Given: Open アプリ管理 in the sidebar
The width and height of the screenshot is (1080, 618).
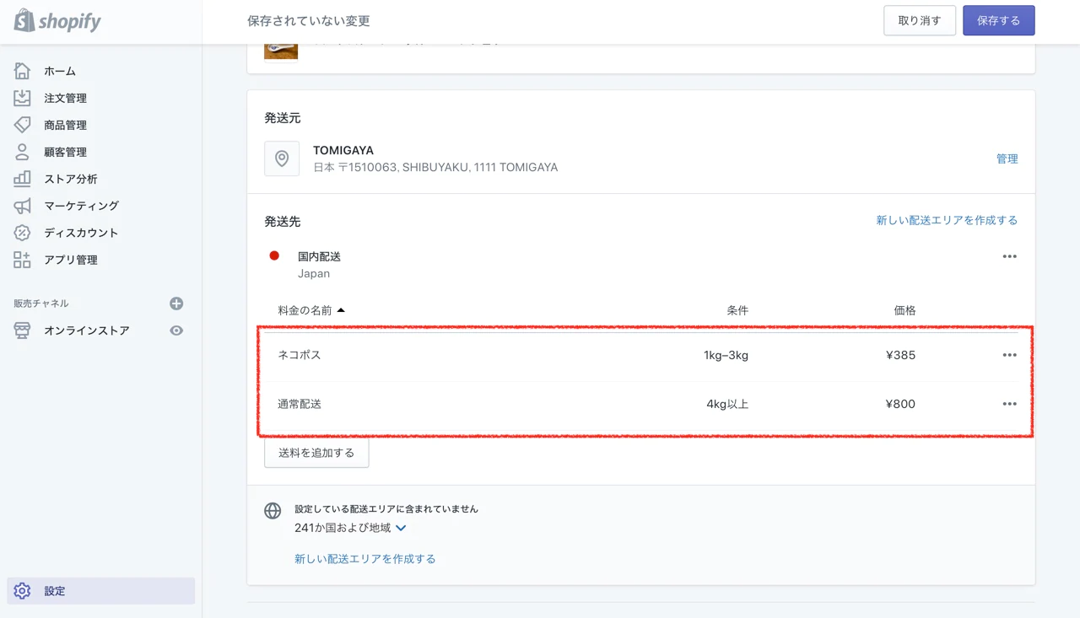Looking at the screenshot, I should (x=70, y=260).
